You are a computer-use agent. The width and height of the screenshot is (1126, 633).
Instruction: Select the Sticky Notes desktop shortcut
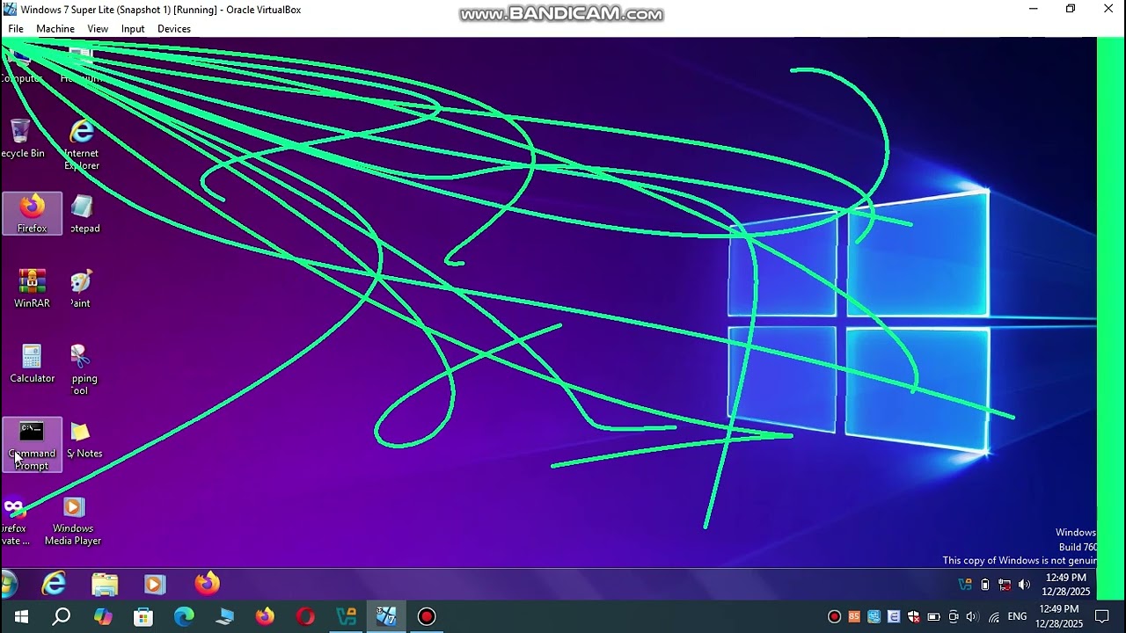(84, 440)
